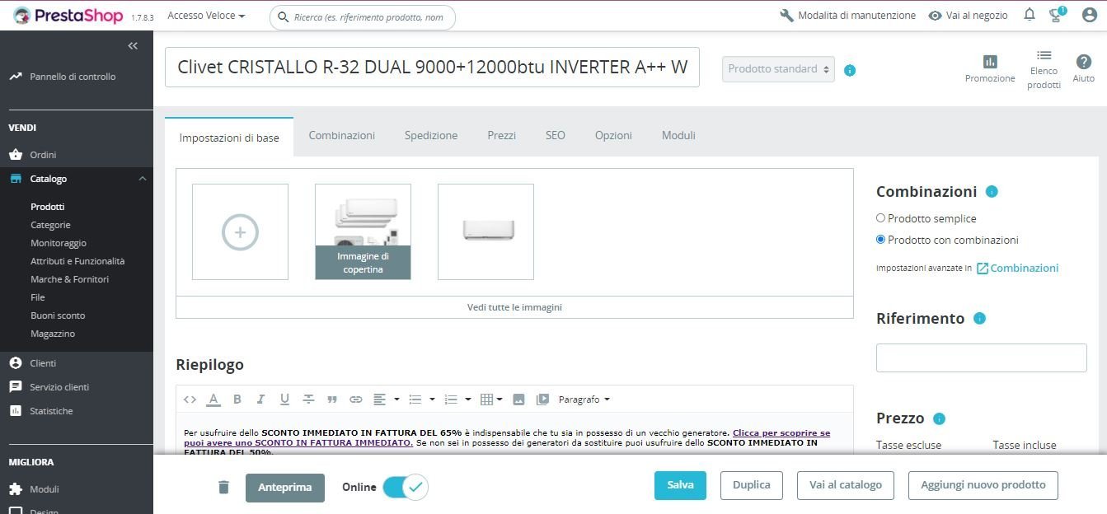Switch to Combinazioni tab
Viewport: 1107px width, 514px height.
pos(341,135)
